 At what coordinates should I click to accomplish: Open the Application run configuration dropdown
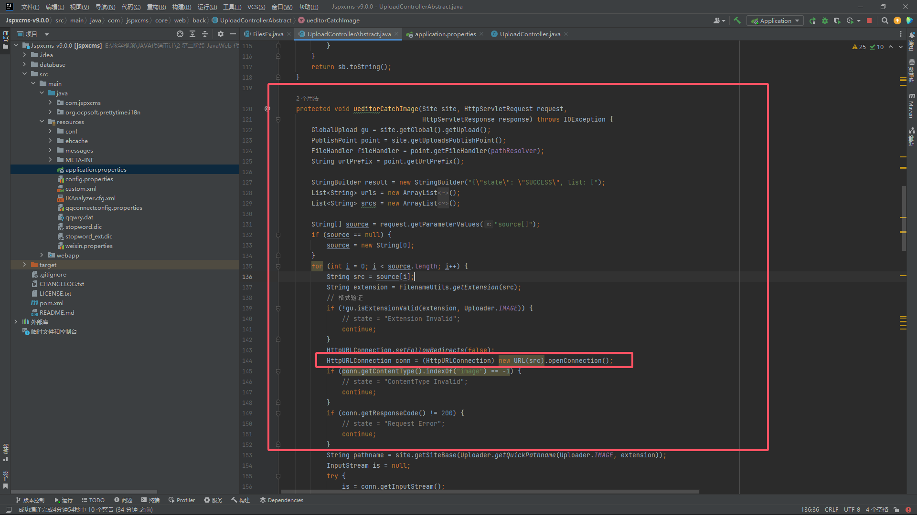[x=775, y=21]
